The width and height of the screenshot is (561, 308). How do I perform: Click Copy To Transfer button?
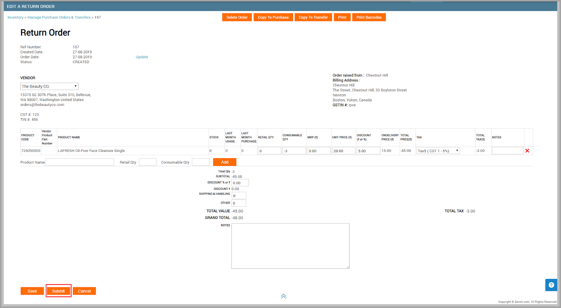pyautogui.click(x=313, y=17)
